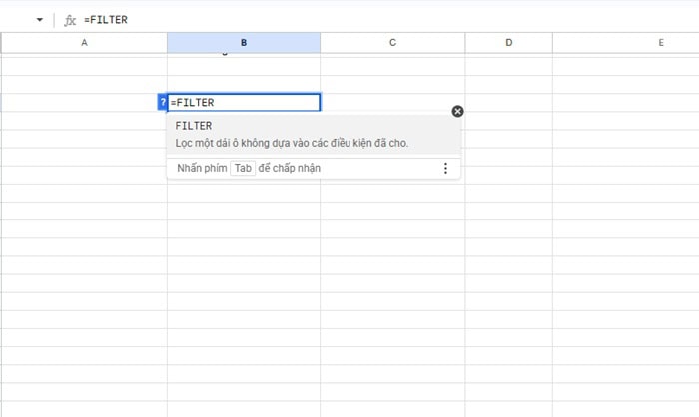The height and width of the screenshot is (417, 699).
Task: Close the formula suggestion popup
Action: click(457, 111)
